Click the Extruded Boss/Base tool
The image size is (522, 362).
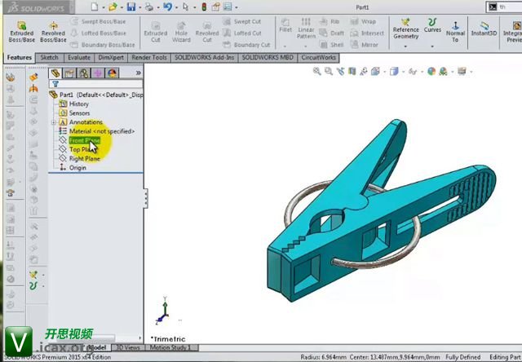pos(22,32)
